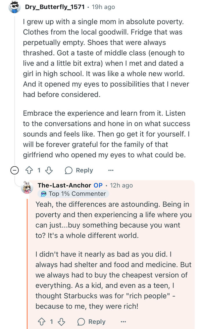The height and width of the screenshot is (329, 203).
Task: Open The-Last-Anchor username link
Action: coord(64,185)
